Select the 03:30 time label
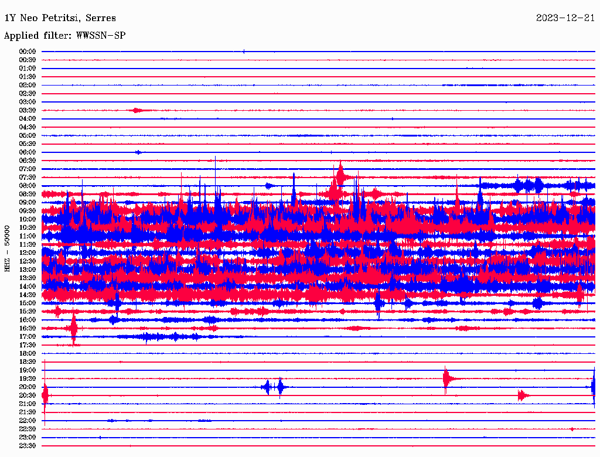The height and width of the screenshot is (457, 600). pos(28,110)
